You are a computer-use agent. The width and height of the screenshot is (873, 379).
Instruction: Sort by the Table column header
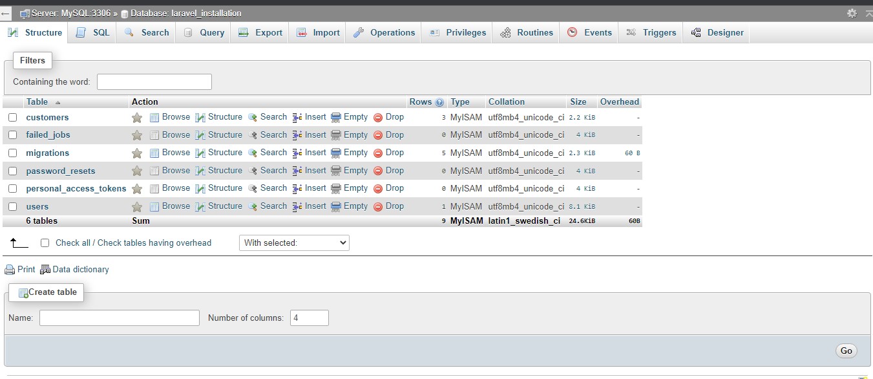(x=37, y=102)
